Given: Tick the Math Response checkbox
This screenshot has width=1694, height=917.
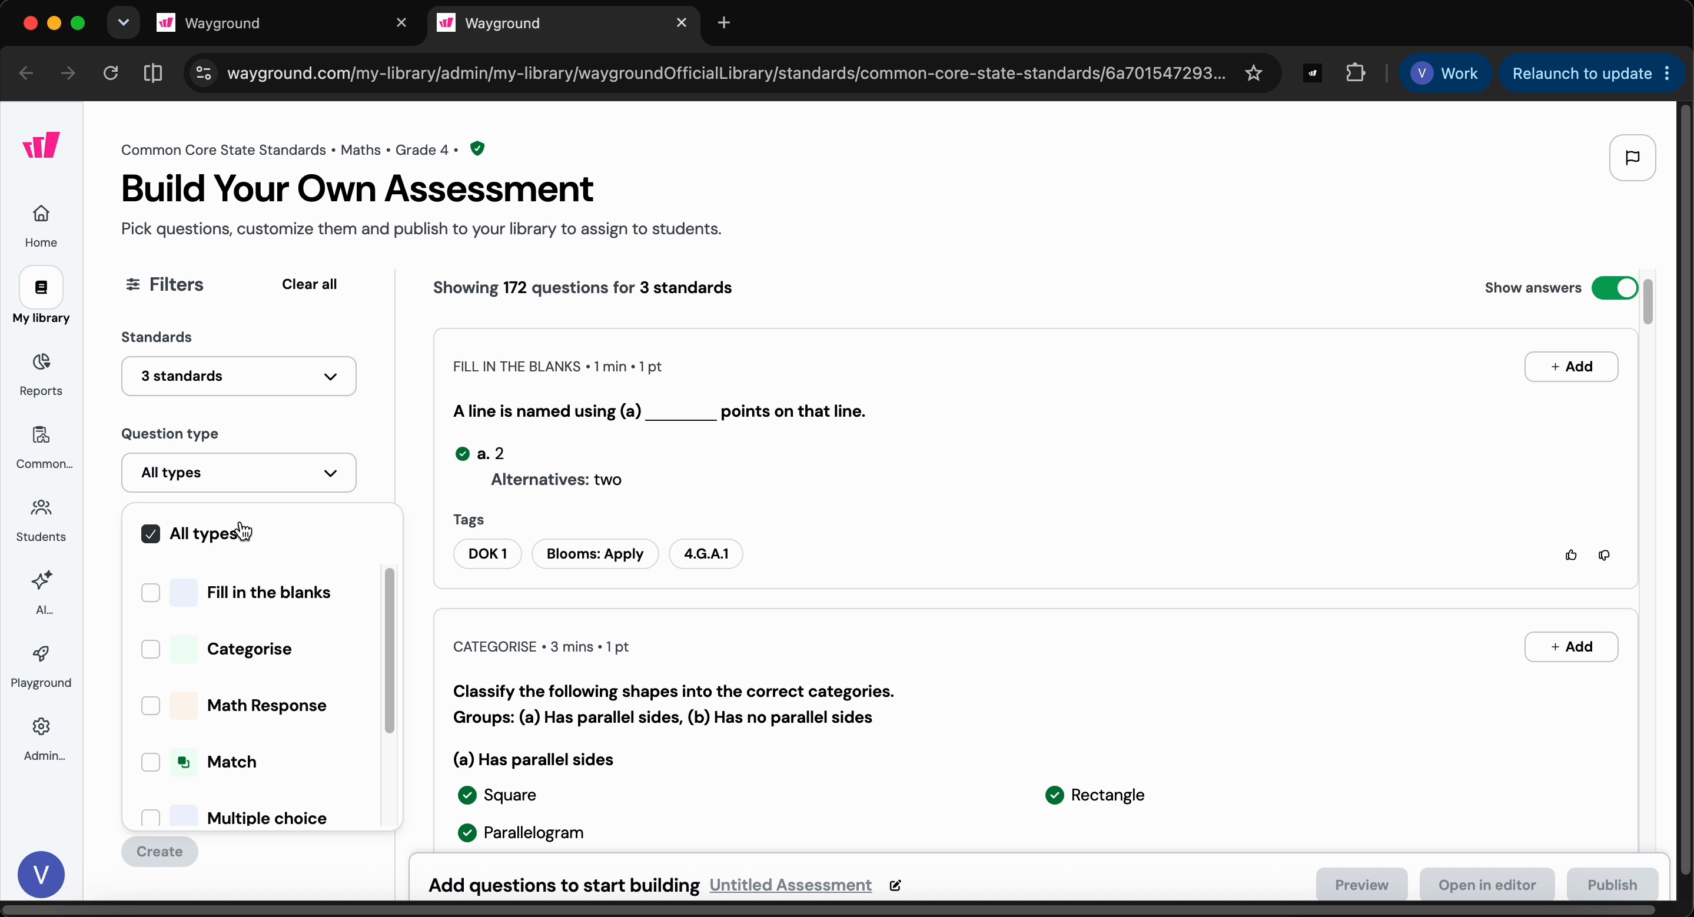Looking at the screenshot, I should click(151, 706).
